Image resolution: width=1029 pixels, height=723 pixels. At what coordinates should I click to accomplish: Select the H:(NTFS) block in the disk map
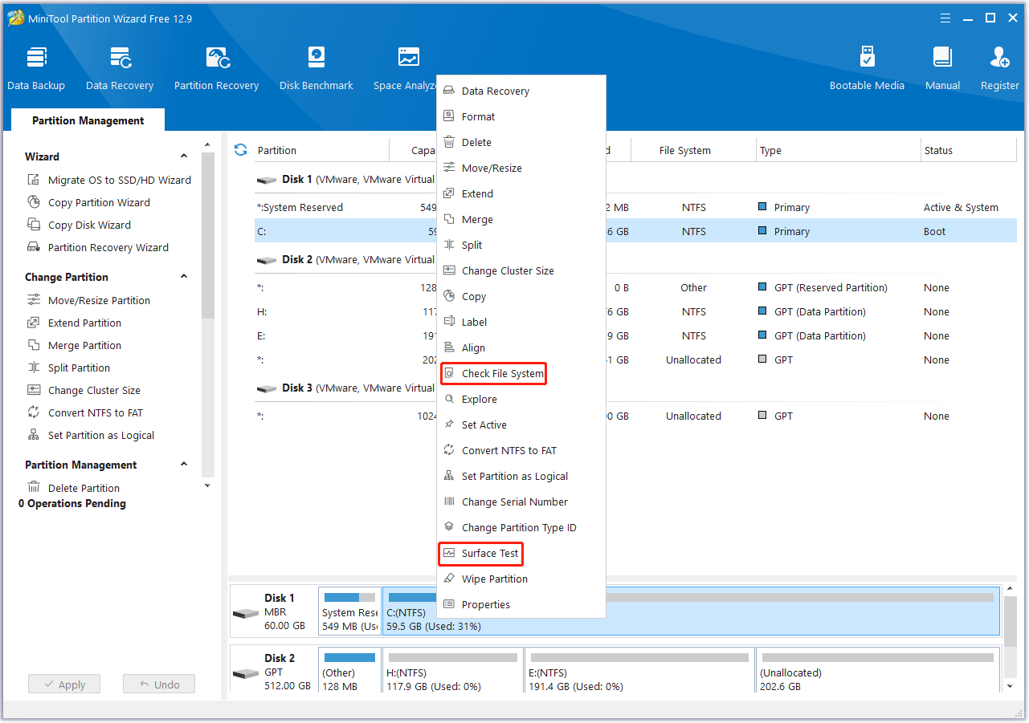coord(452,671)
